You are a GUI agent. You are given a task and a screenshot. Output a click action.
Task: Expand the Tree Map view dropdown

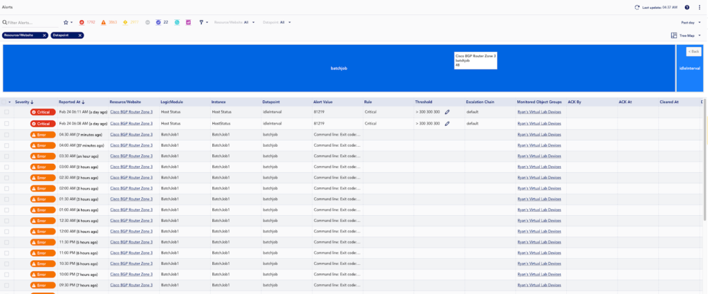686,35
